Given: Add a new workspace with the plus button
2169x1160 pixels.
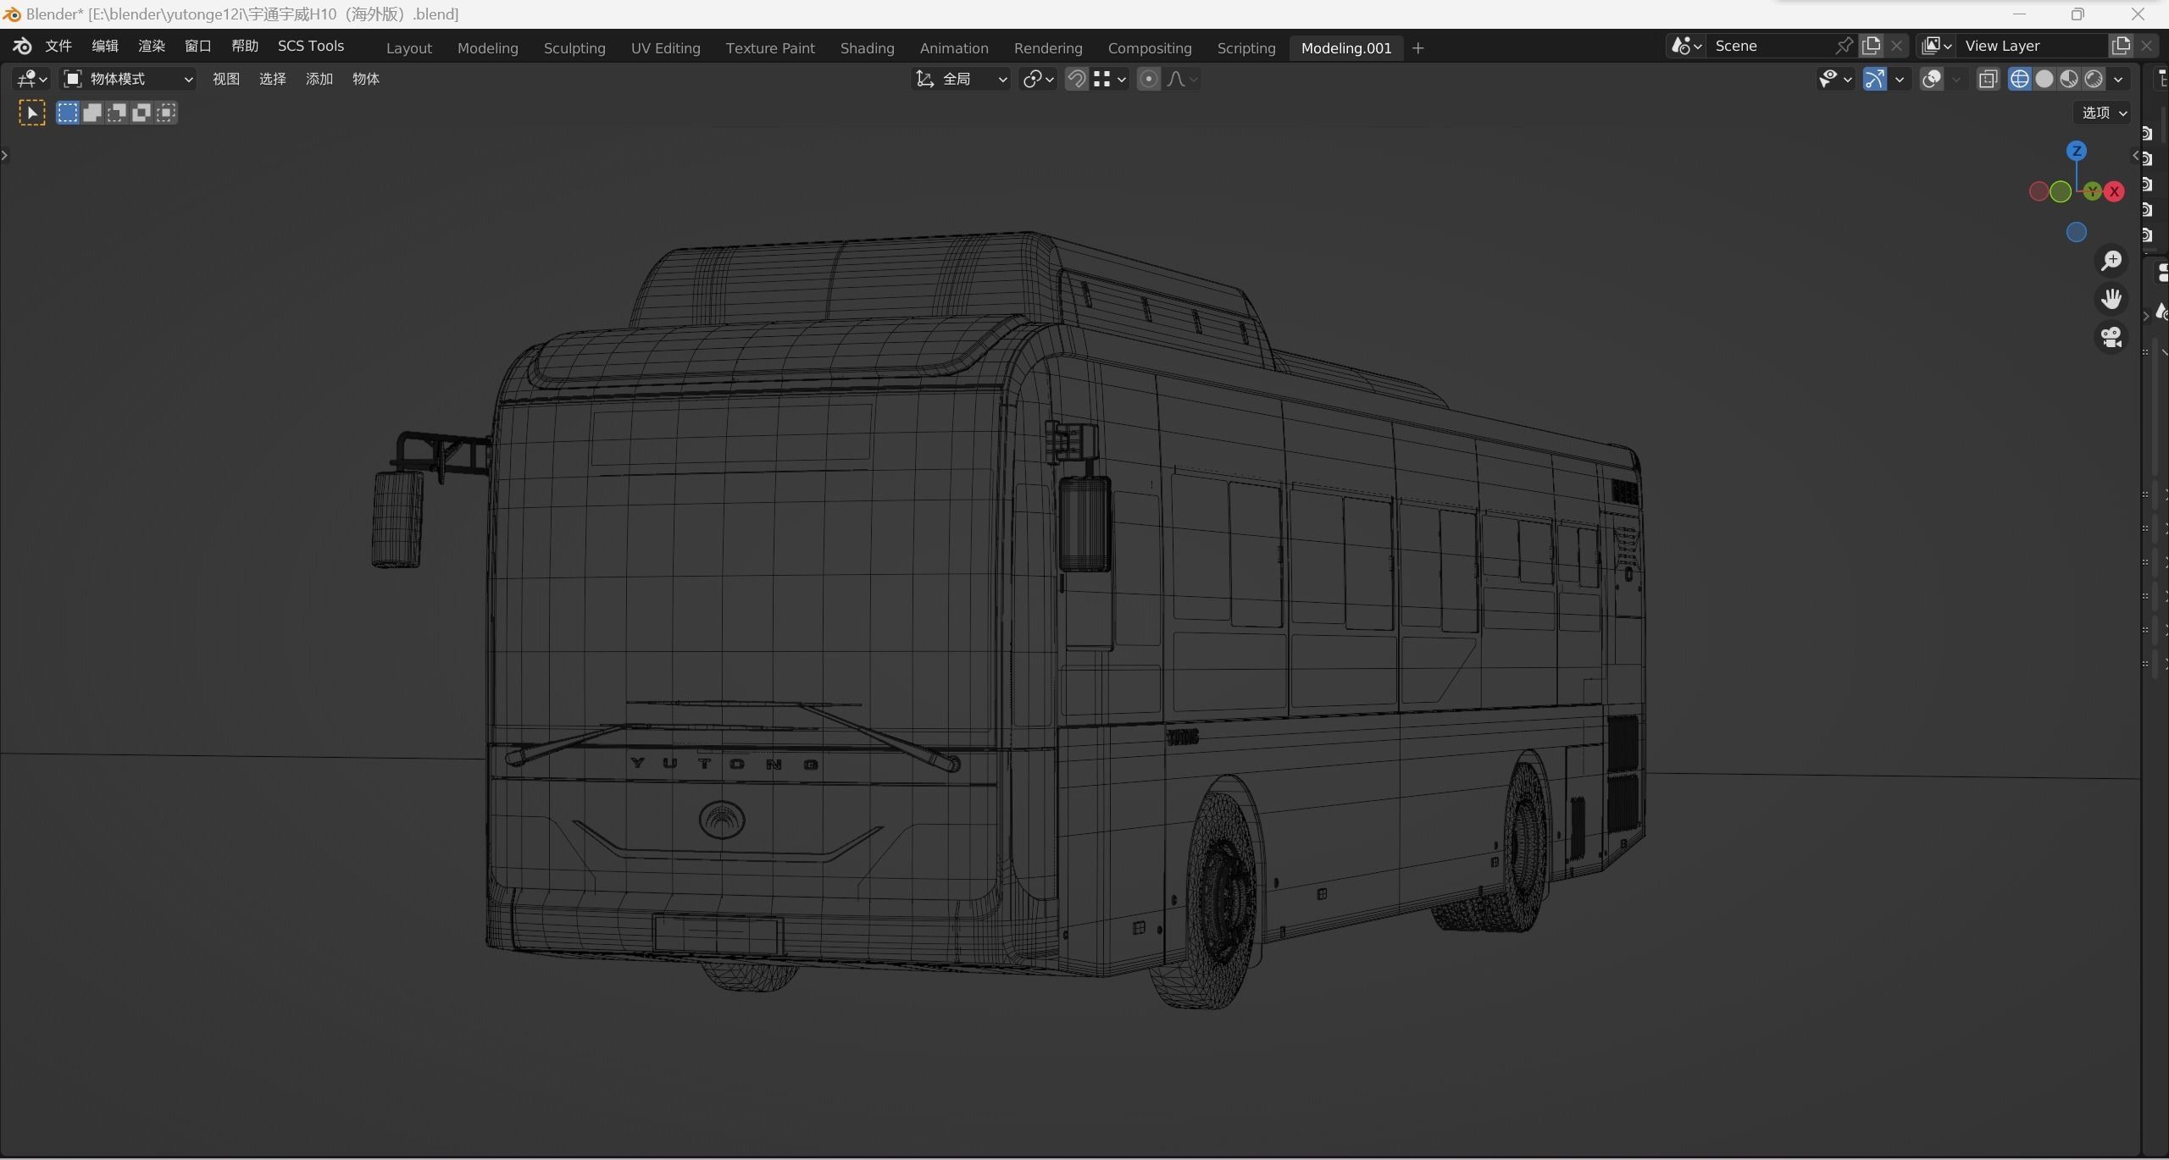Looking at the screenshot, I should click(x=1417, y=48).
